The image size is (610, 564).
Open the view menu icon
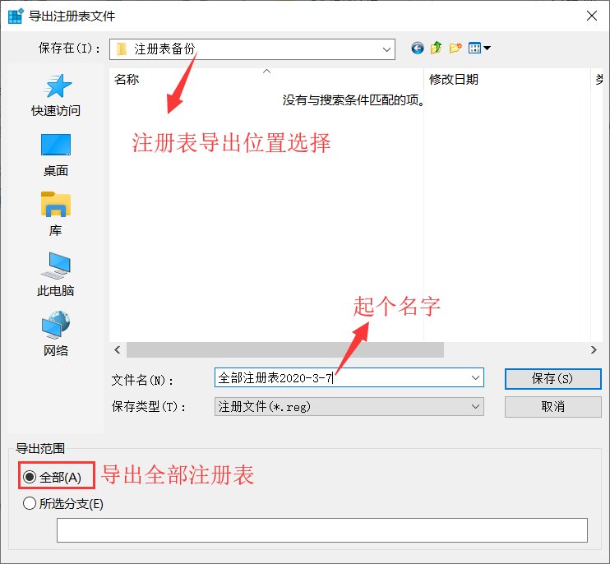[479, 49]
